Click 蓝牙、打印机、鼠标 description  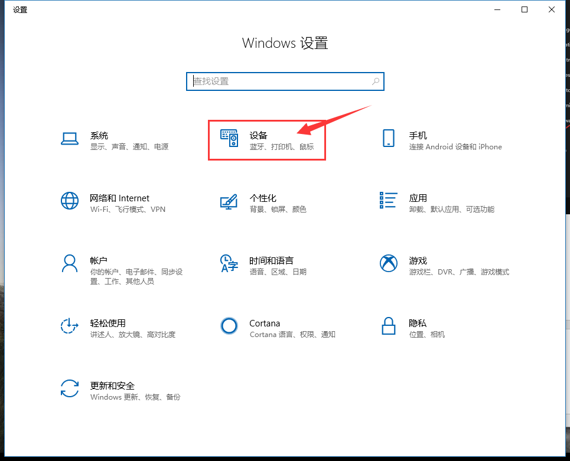point(282,147)
